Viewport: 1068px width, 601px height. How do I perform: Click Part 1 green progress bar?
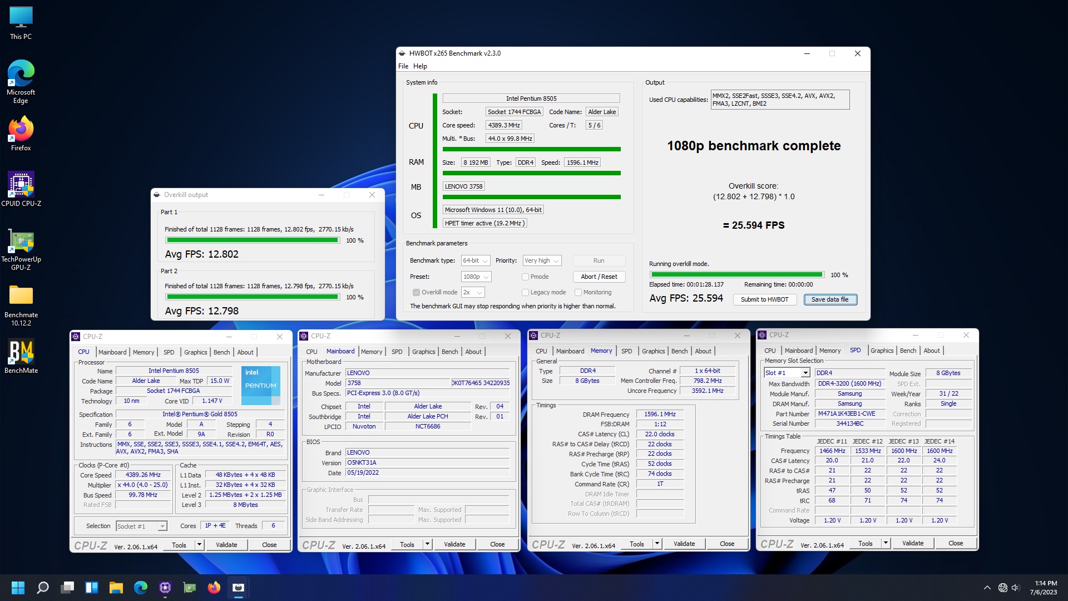pos(253,240)
